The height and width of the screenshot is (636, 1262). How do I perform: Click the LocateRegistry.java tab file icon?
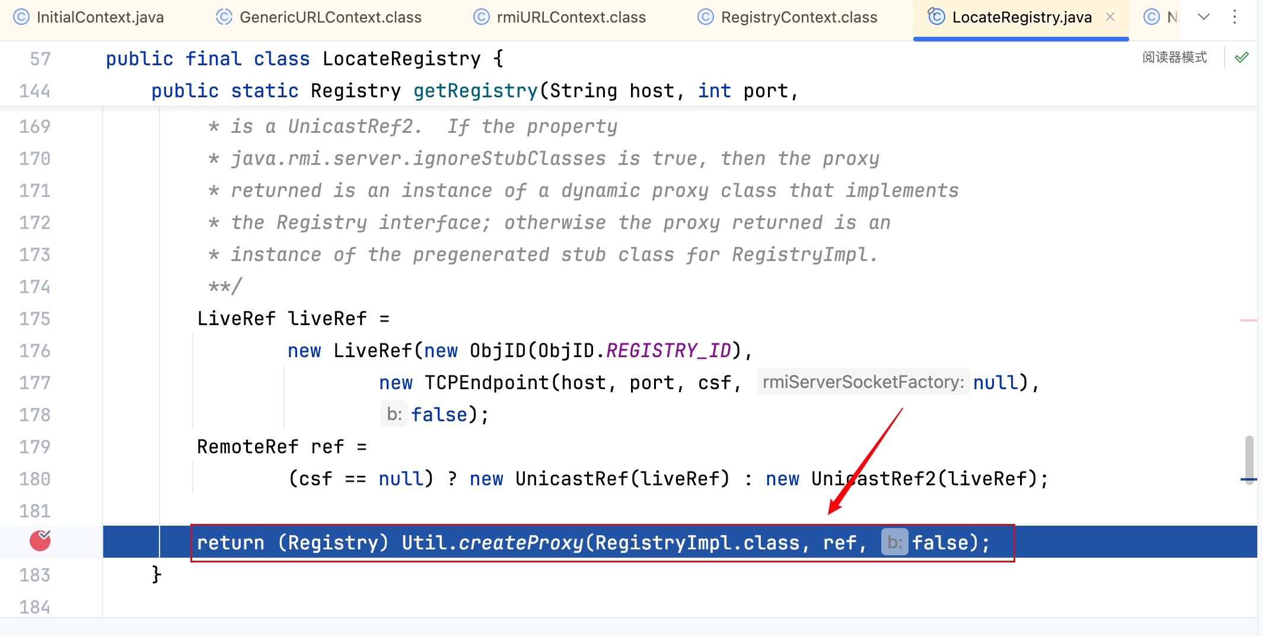[x=936, y=17]
